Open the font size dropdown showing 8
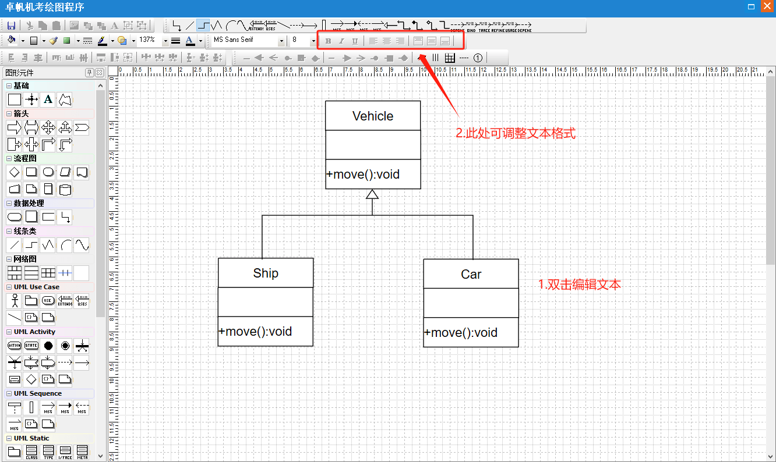The height and width of the screenshot is (462, 776). (313, 41)
